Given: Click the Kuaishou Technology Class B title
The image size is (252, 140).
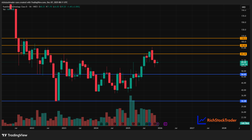Looking at the screenshot, I should (15, 7).
